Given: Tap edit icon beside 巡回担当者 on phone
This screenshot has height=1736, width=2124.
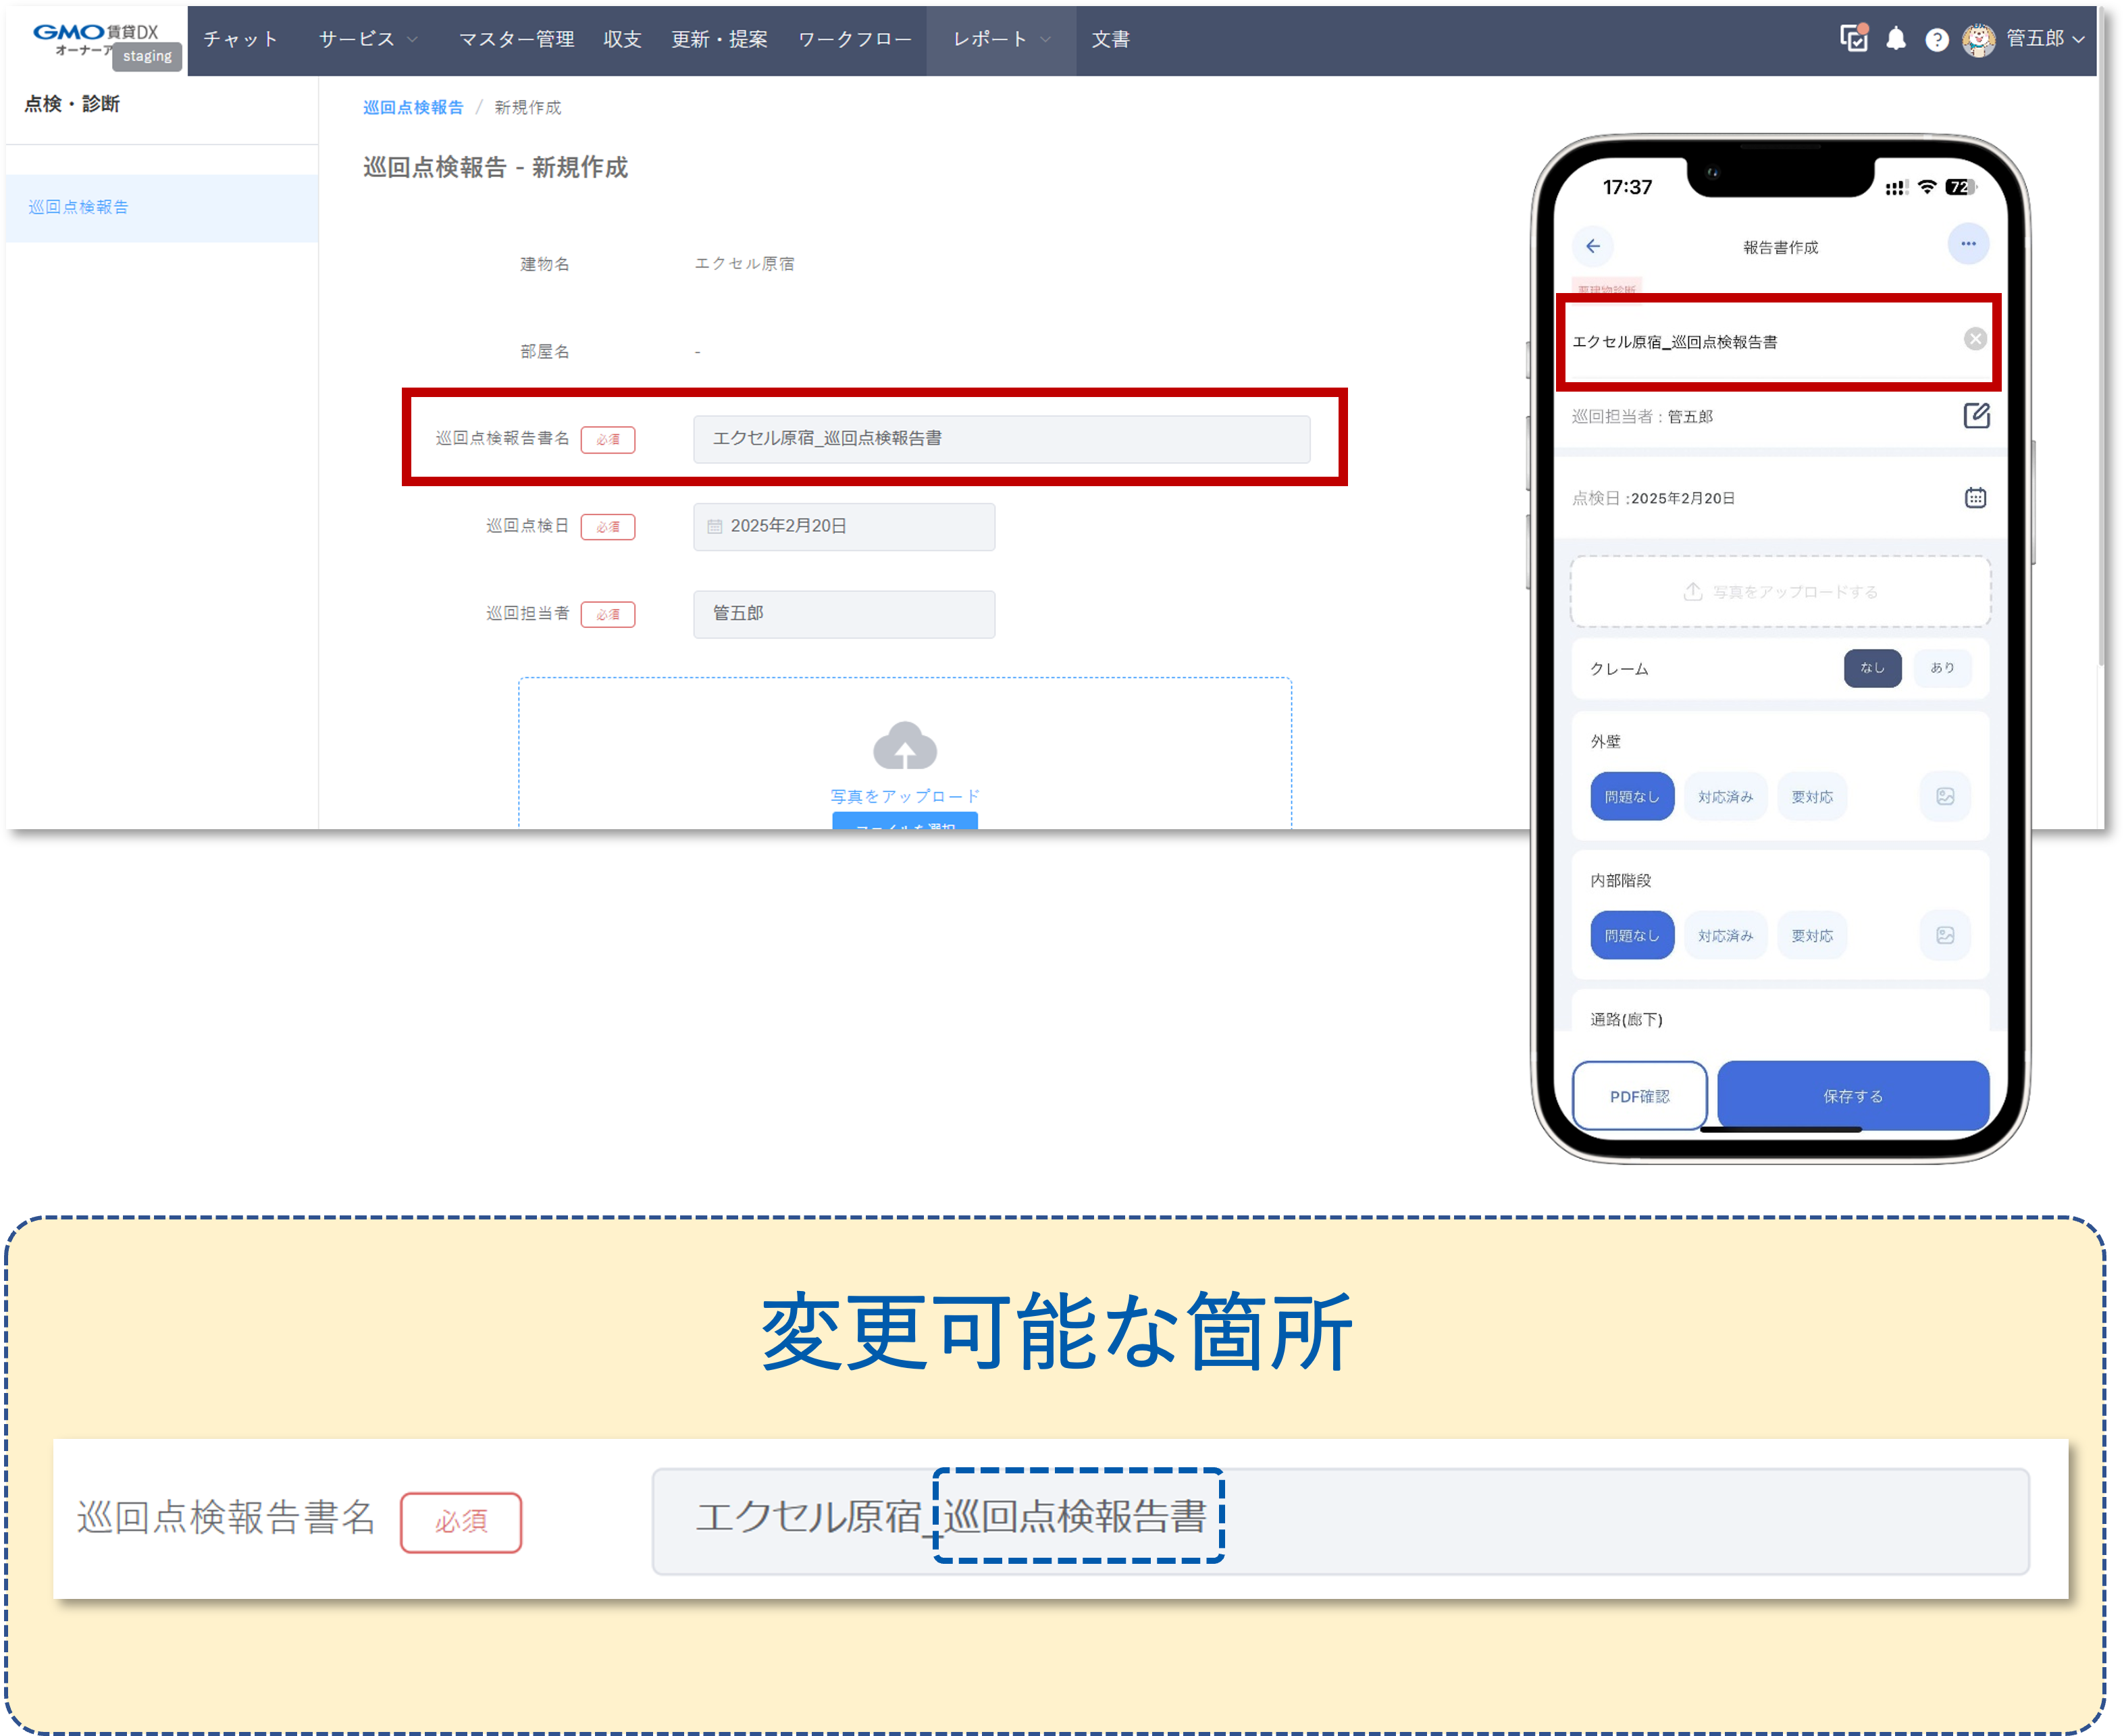Looking at the screenshot, I should pyautogui.click(x=1976, y=415).
